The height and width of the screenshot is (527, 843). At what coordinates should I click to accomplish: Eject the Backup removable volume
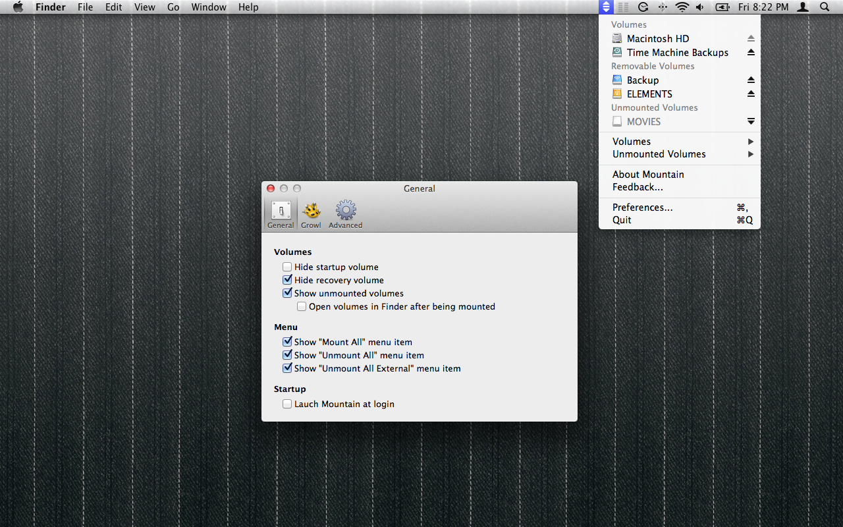click(x=751, y=80)
